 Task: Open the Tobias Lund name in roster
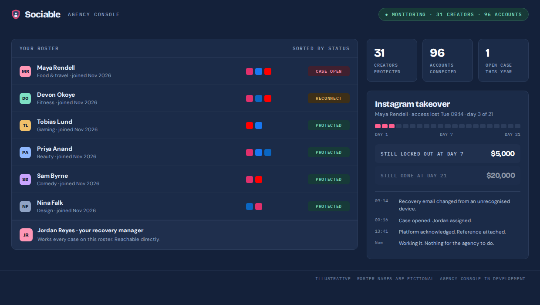[54, 122]
